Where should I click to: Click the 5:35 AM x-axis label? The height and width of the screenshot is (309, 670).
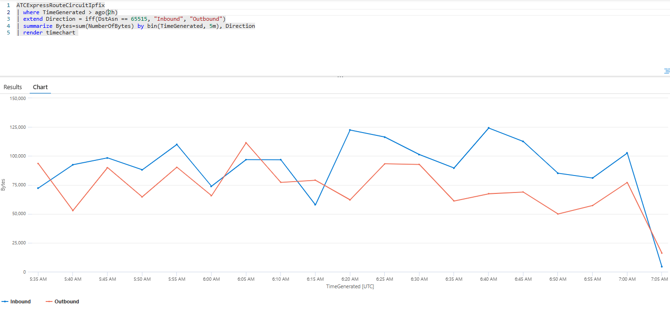(38, 279)
